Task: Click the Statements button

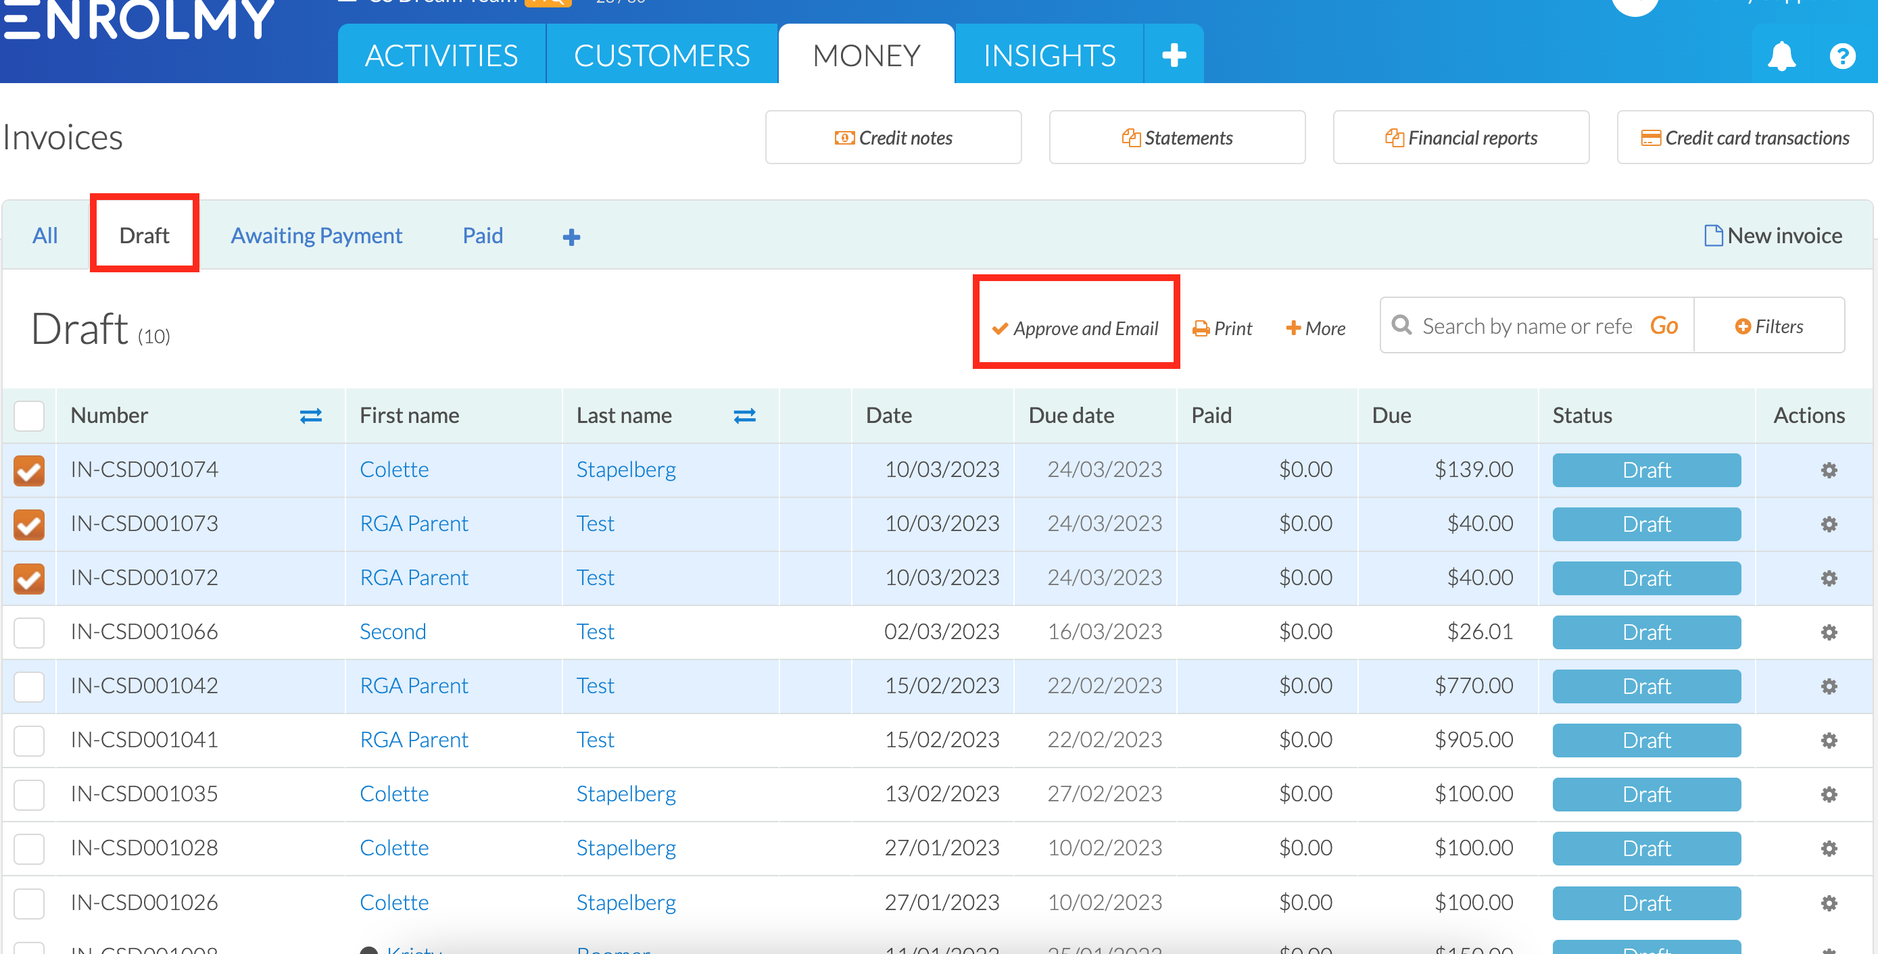Action: pos(1177,138)
